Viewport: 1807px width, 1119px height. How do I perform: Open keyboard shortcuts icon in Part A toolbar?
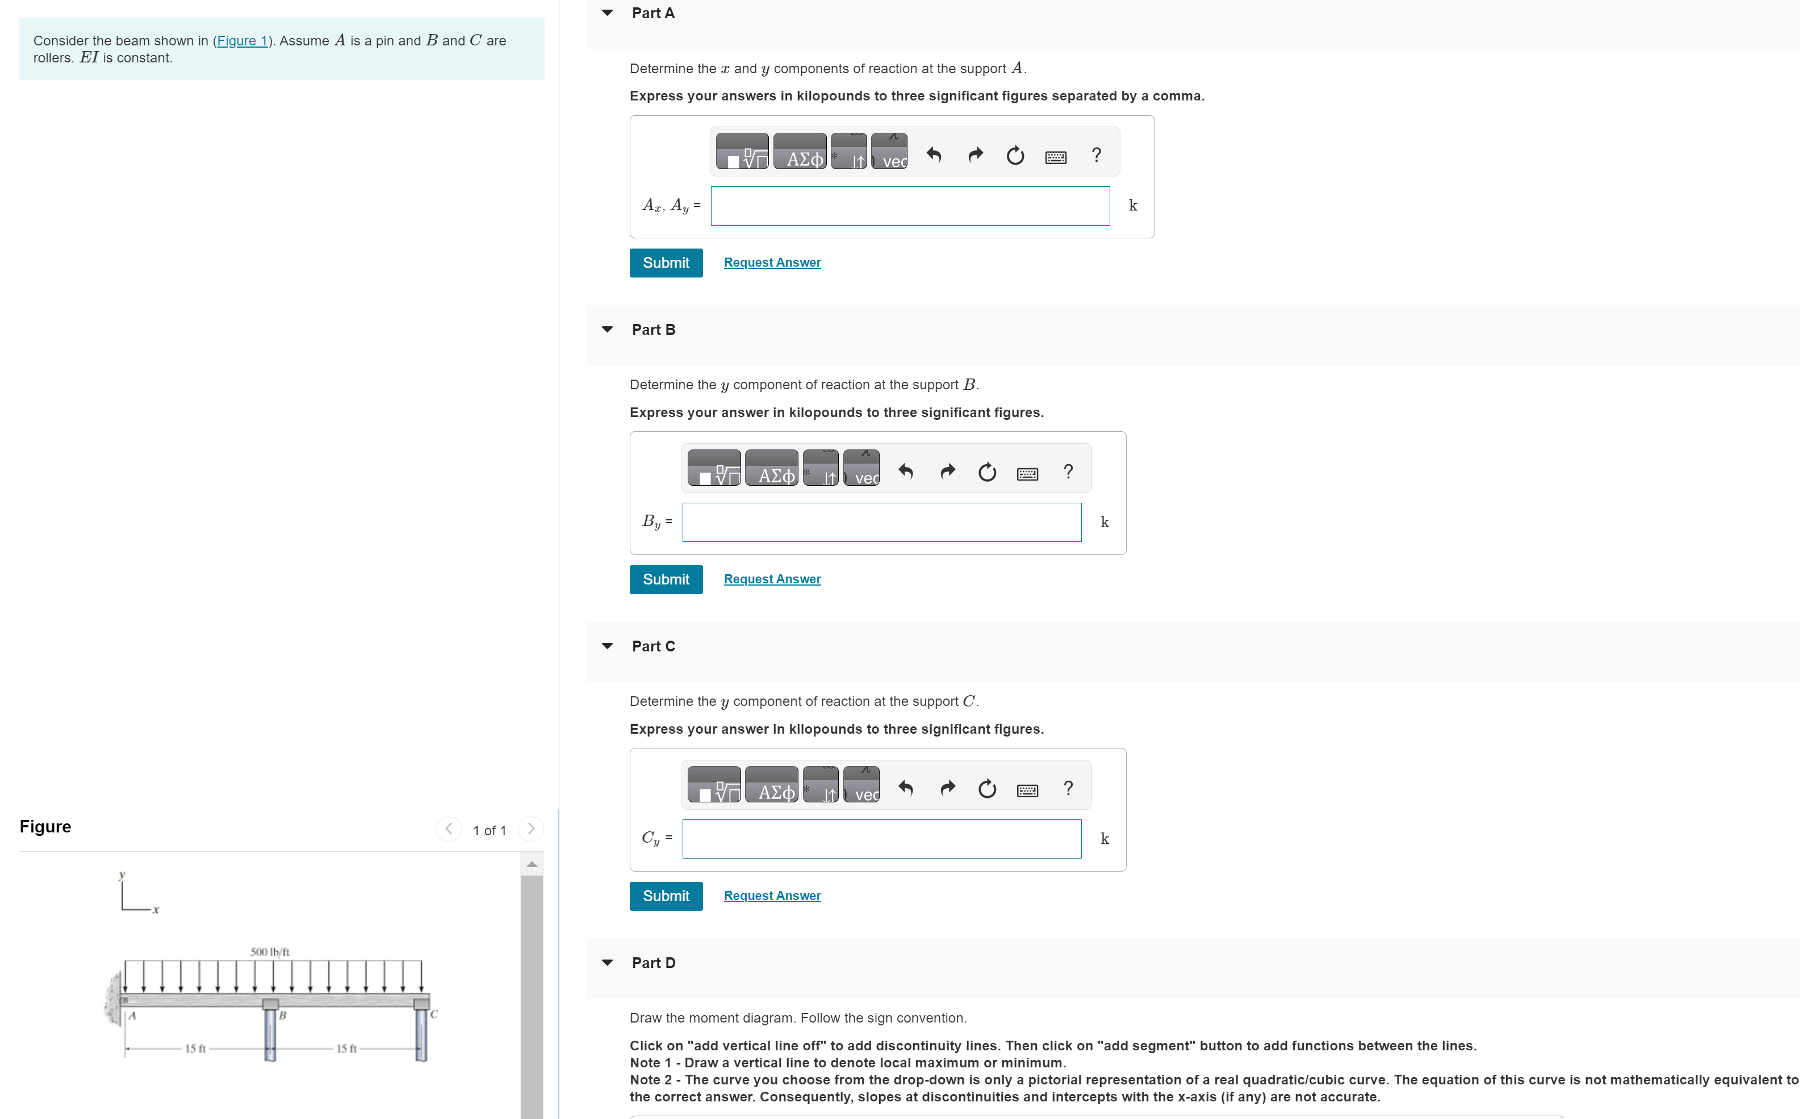(x=1055, y=157)
